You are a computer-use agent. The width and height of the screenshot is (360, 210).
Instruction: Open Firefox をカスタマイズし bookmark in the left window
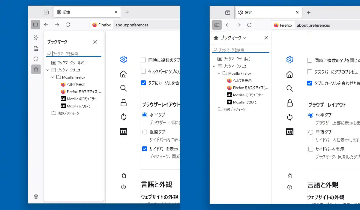tap(82, 91)
